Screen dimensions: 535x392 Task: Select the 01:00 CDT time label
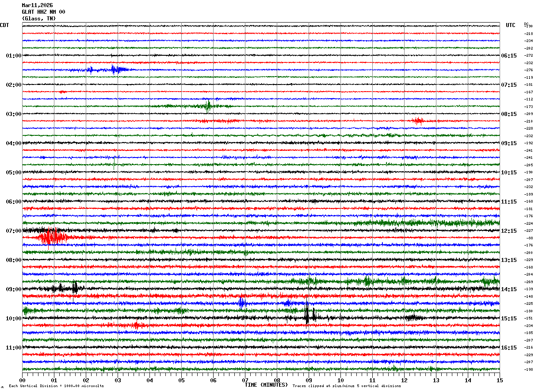pos(14,56)
